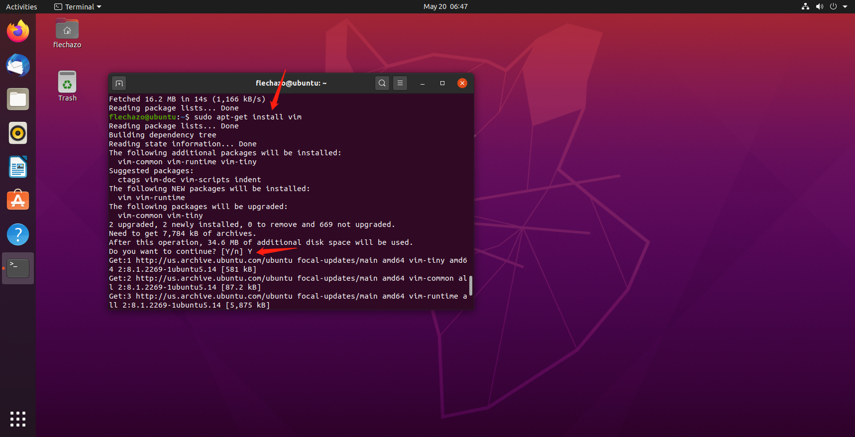Viewport: 855px width, 437px height.
Task: Launch Rhythmbox music player
Action: 18,133
